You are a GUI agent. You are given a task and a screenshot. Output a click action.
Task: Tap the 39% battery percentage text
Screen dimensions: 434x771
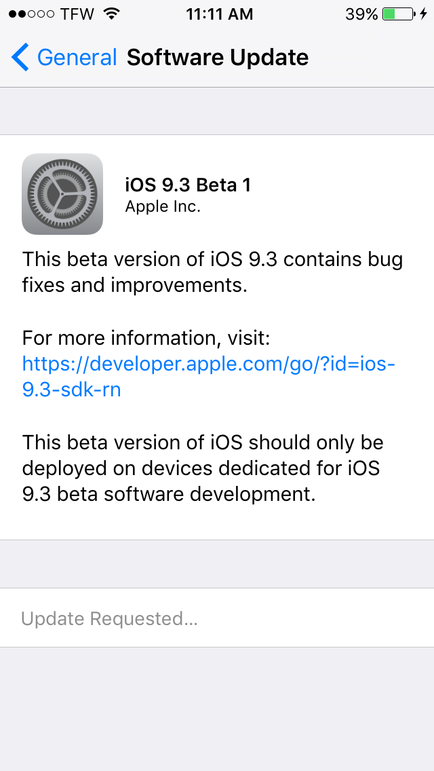tap(361, 14)
